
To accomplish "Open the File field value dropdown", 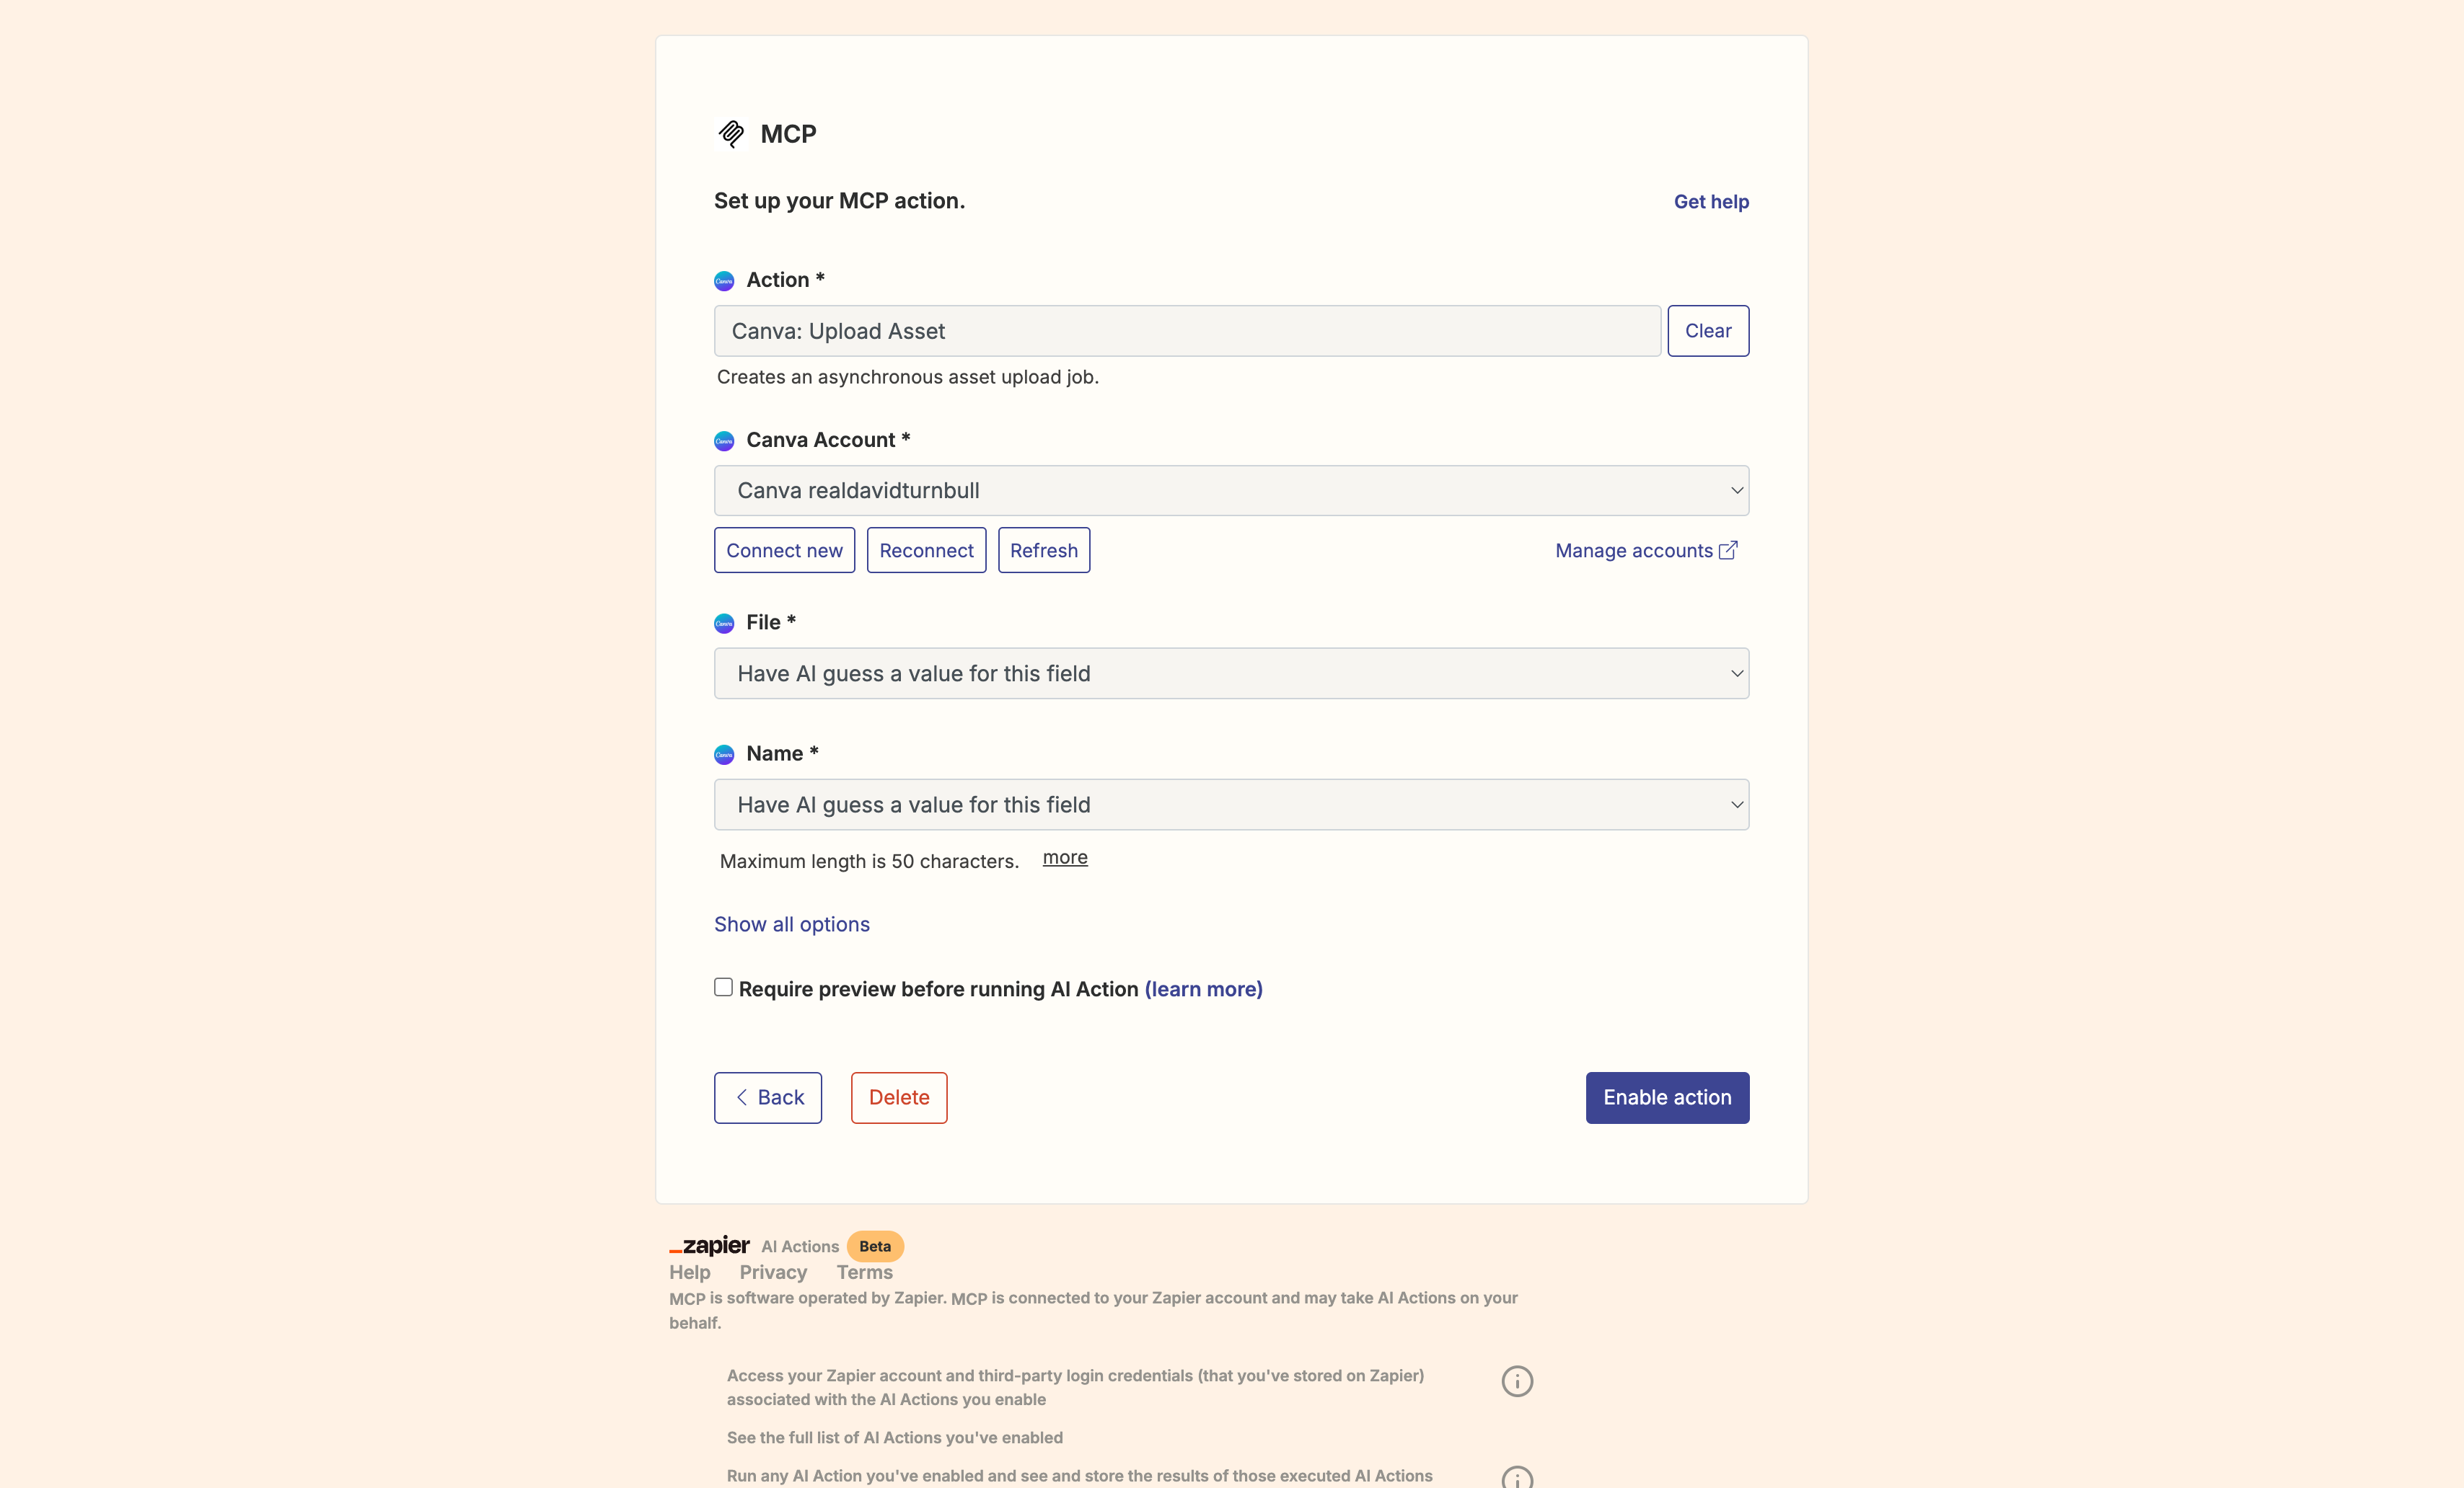I will [1231, 673].
